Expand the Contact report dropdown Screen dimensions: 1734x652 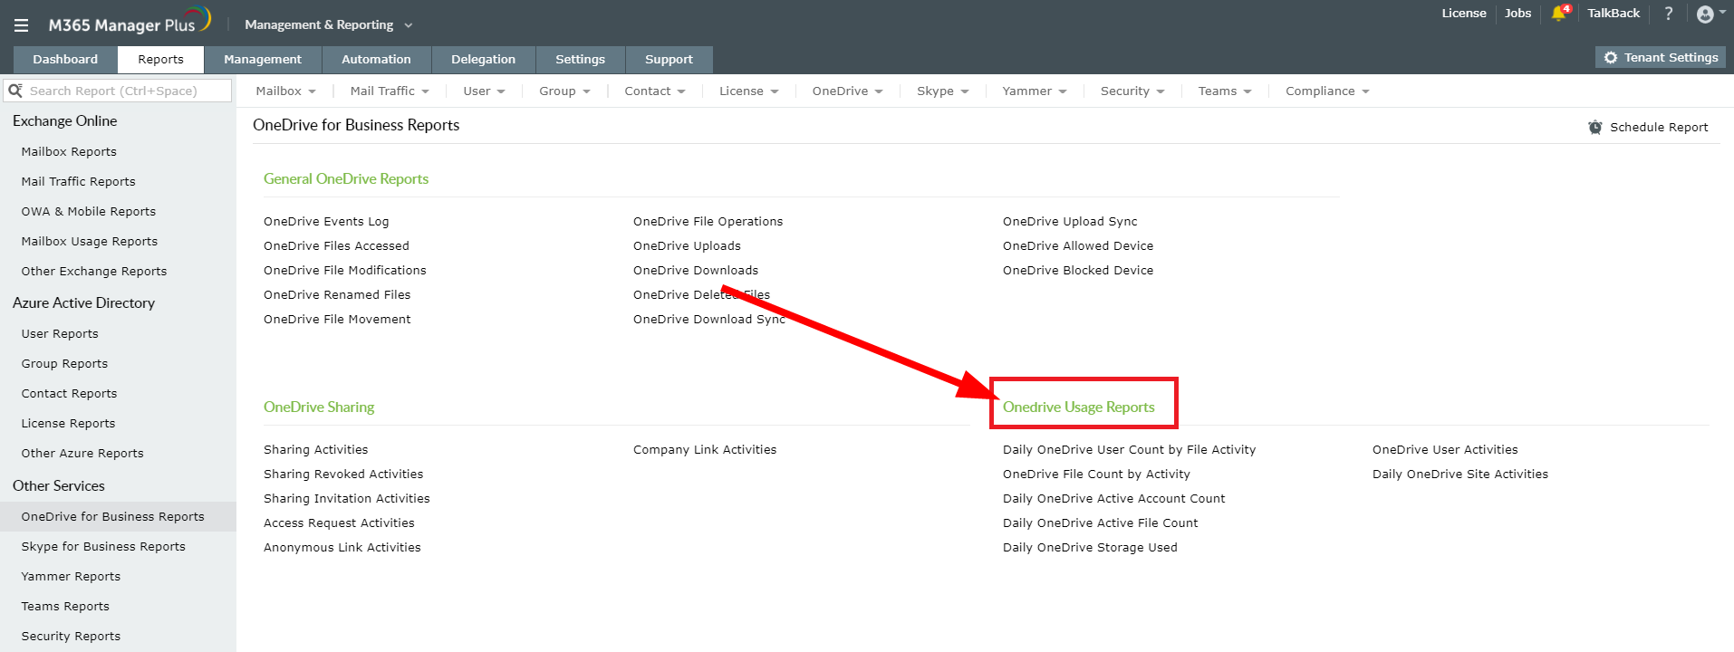click(655, 91)
